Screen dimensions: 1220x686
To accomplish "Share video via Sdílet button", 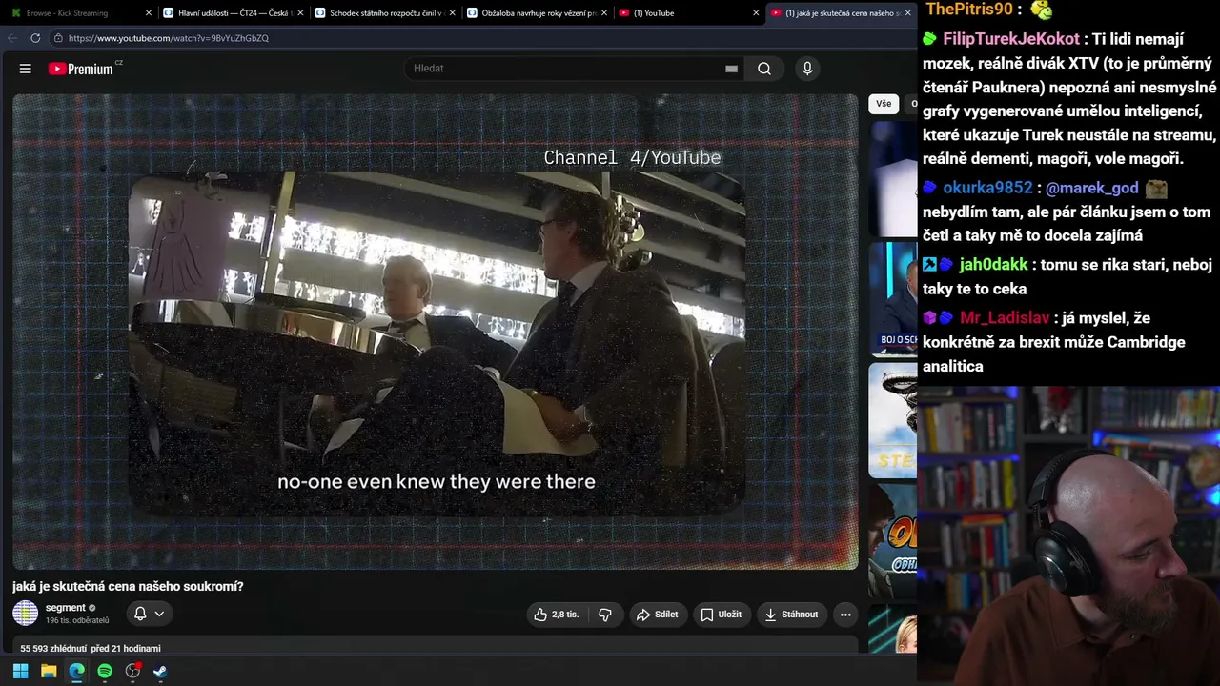I will [x=658, y=615].
